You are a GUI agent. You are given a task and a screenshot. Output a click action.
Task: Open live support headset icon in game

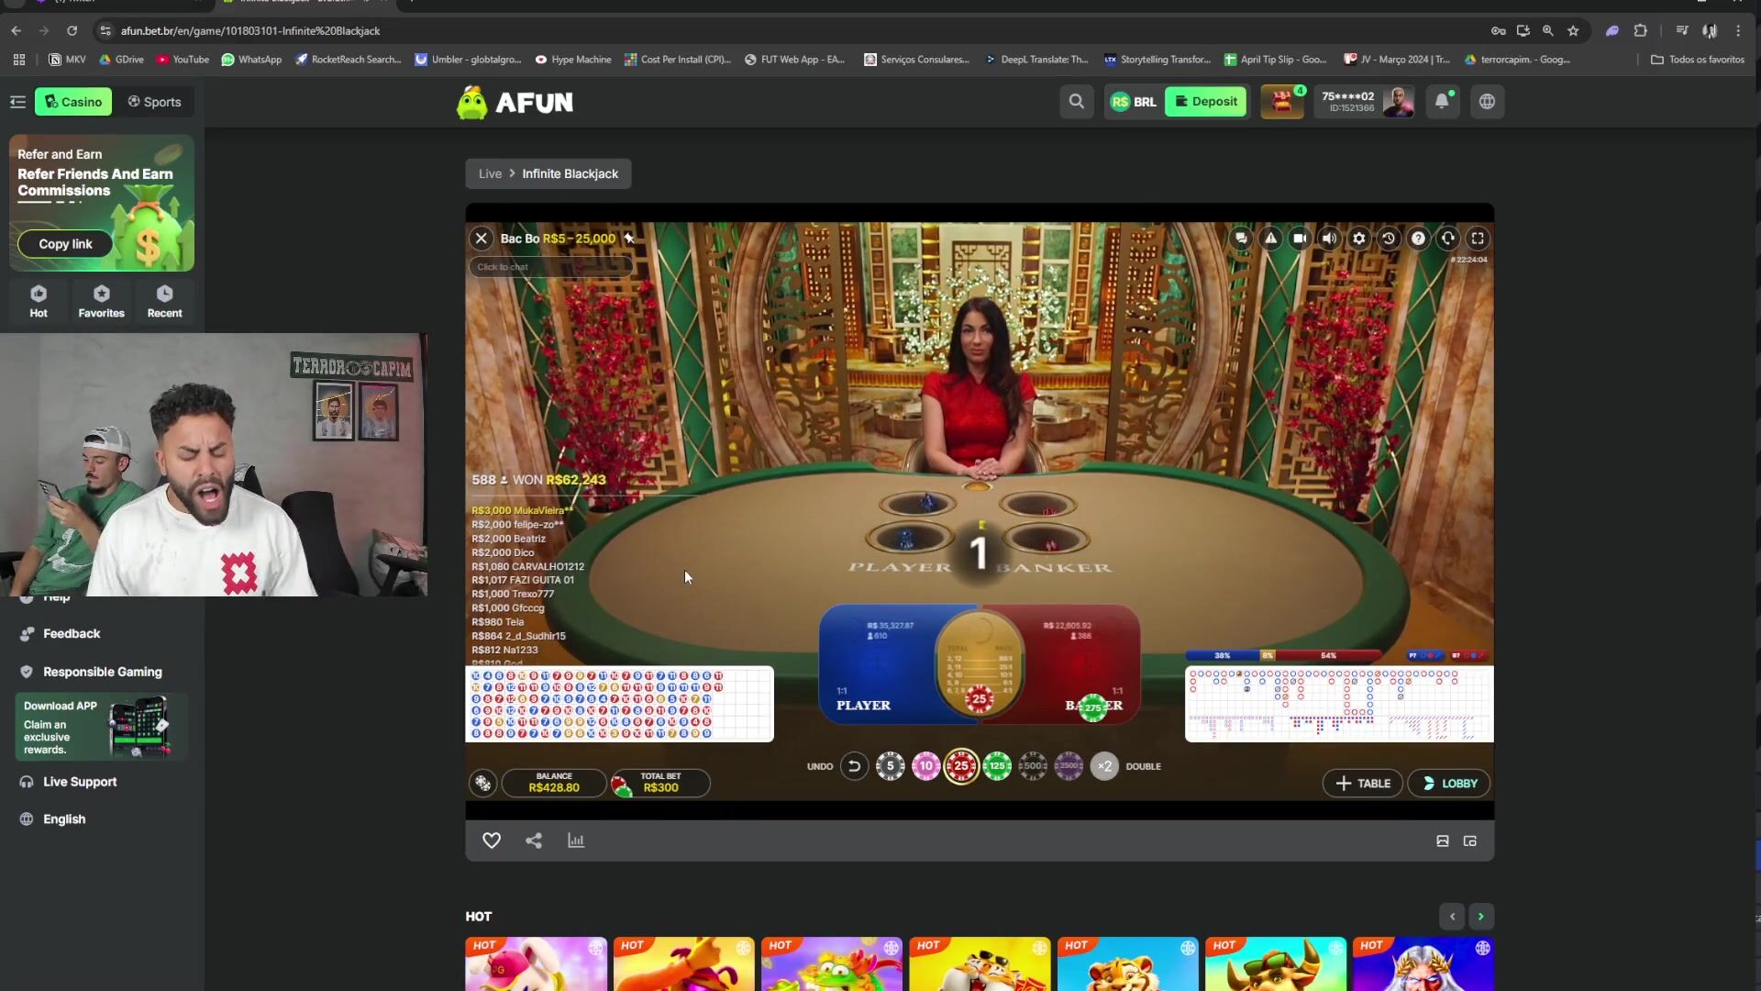coord(1447,239)
